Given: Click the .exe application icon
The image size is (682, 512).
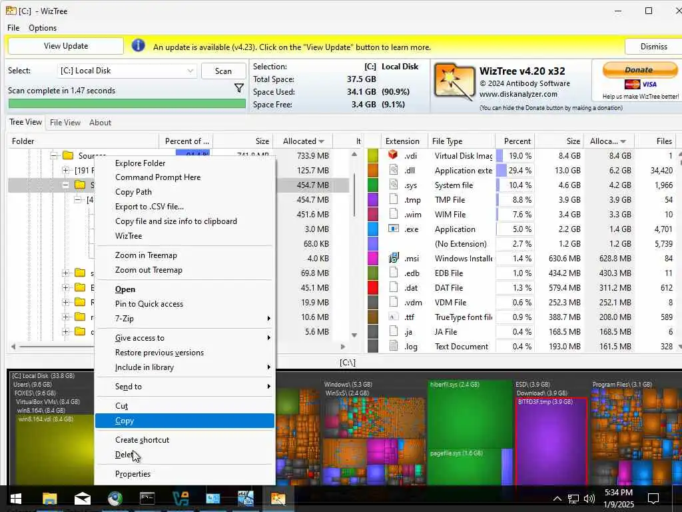Looking at the screenshot, I should click(393, 228).
